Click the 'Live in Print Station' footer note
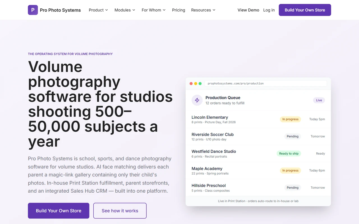 (x=258, y=201)
